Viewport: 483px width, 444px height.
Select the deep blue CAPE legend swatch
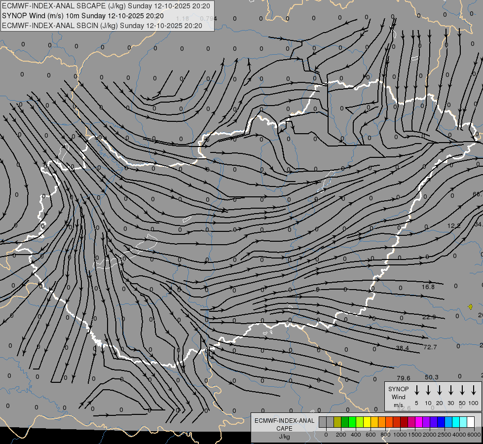click(x=442, y=422)
